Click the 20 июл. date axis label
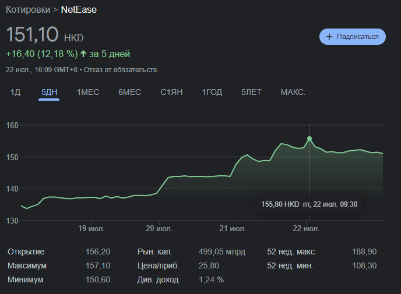Viewport: 401px width, 294px height. [159, 229]
